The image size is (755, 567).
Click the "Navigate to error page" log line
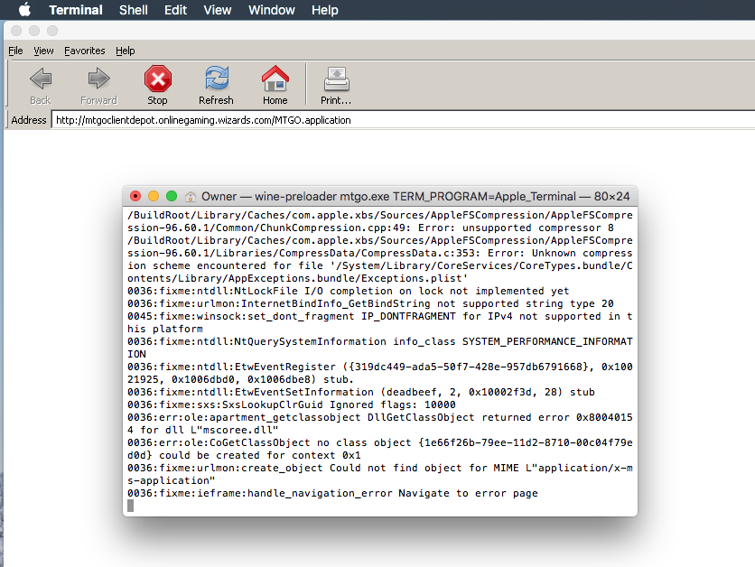[x=332, y=493]
